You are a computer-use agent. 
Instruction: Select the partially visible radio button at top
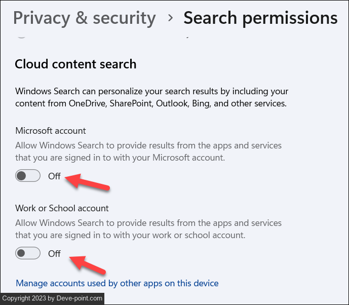coord(21,35)
